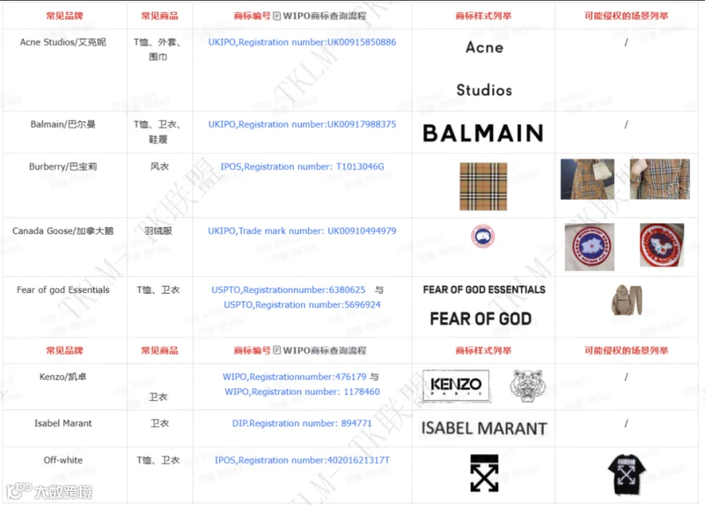Click the right Burberry infringement example photo
The image size is (705, 505).
[660, 179]
